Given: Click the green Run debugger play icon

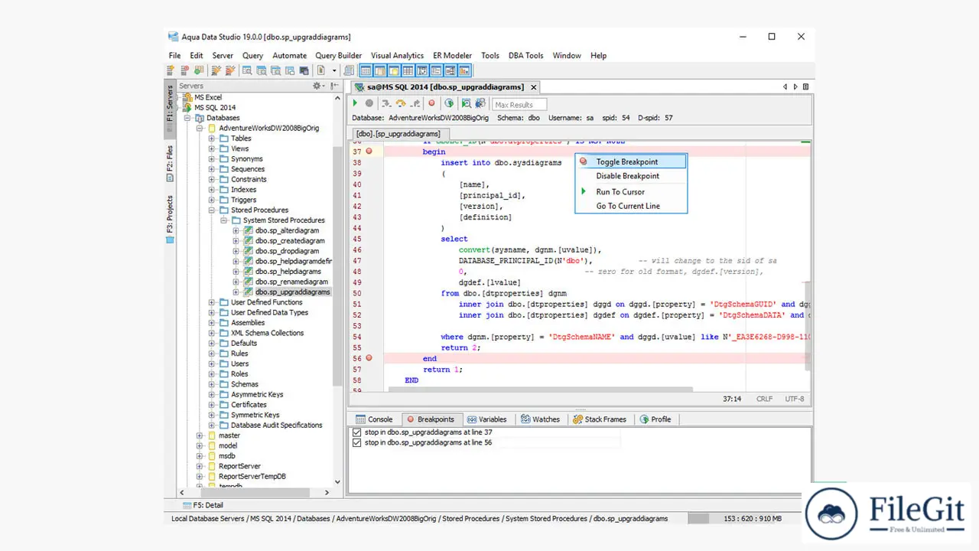Looking at the screenshot, I should (x=354, y=103).
